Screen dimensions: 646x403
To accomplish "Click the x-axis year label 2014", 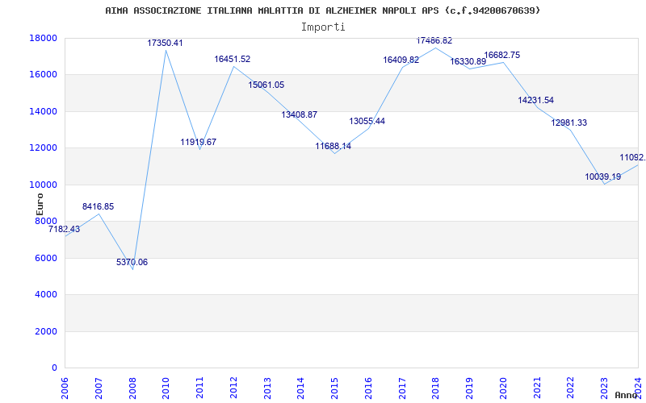I will tap(301, 388).
